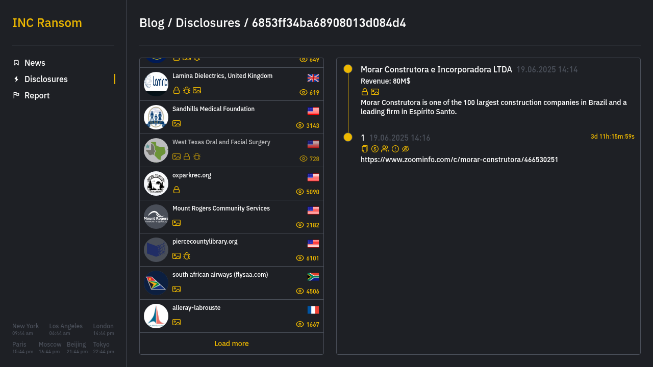Click the documents copy icon in entry 1
653x367 pixels.
pos(365,149)
